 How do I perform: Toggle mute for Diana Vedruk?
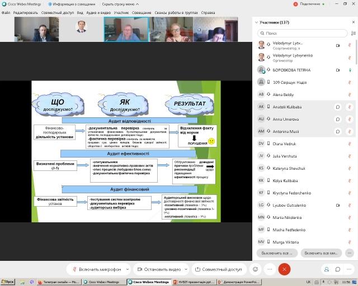350,144
